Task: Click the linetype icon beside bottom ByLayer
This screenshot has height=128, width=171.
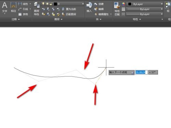Action: [x=123, y=14]
